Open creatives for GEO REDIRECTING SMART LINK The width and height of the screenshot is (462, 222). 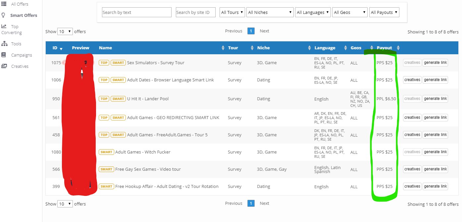412,117
